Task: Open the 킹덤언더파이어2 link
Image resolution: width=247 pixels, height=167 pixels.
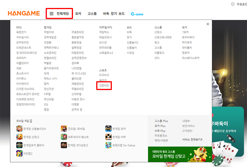Action: 26,105
